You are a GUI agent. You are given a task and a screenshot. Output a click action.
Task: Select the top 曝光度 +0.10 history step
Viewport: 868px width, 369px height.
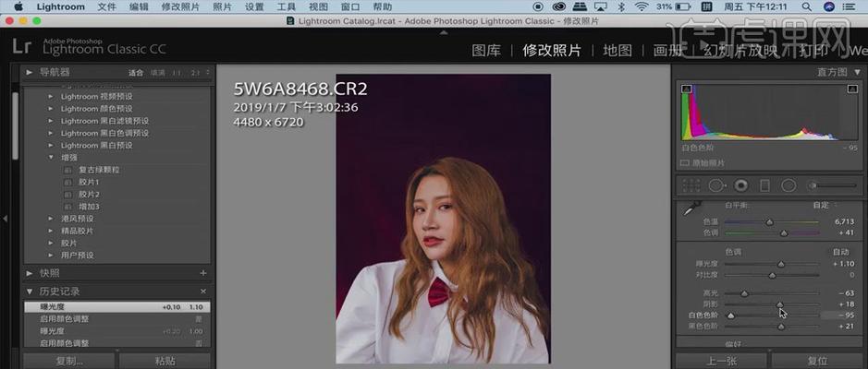[x=116, y=306]
